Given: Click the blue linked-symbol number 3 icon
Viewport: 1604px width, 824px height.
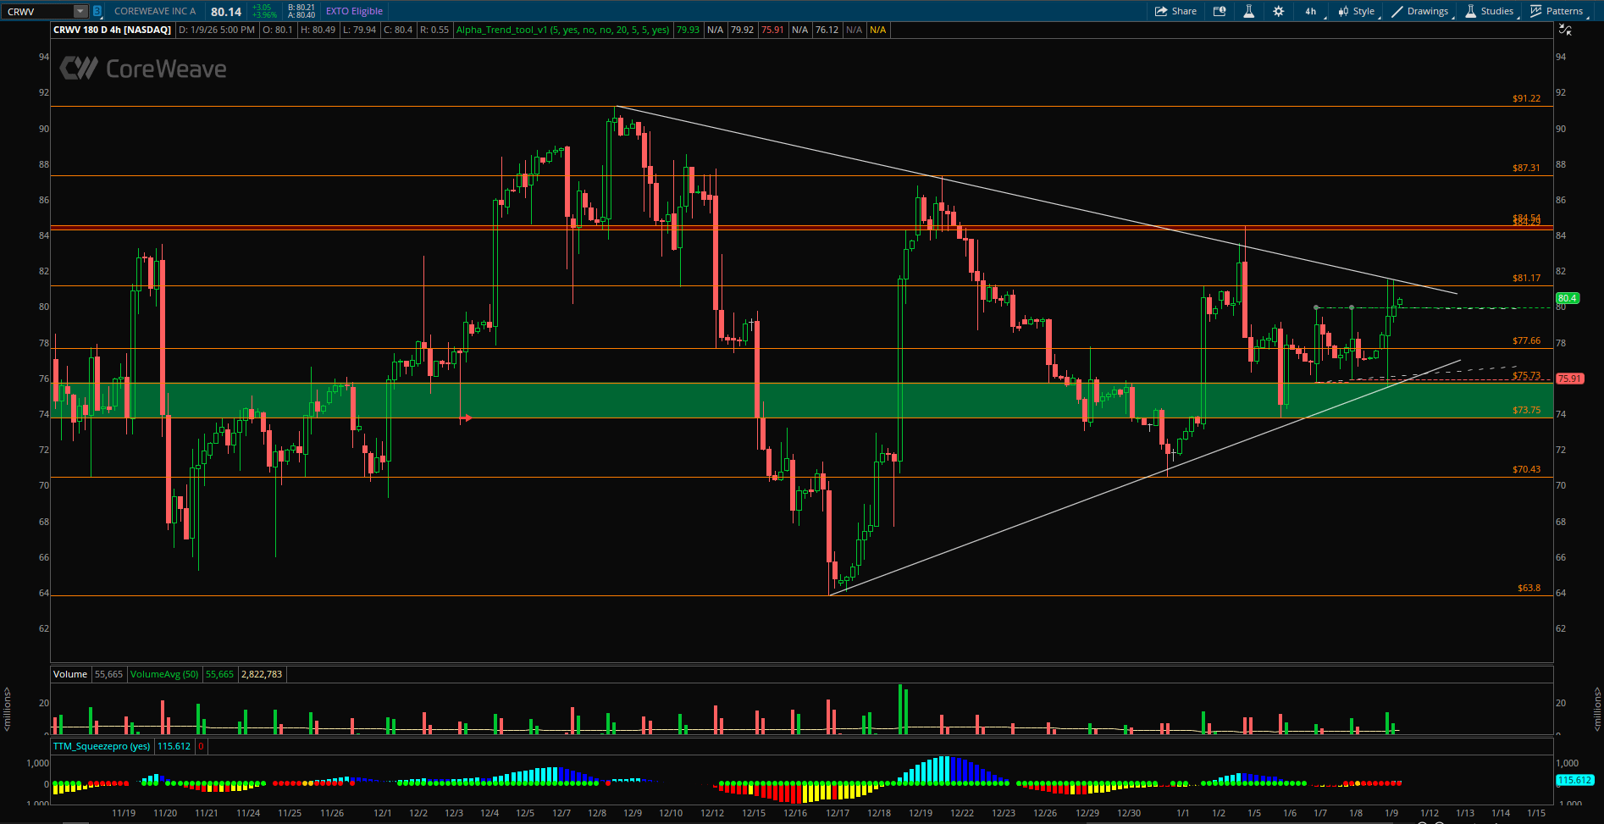Looking at the screenshot, I should [x=97, y=11].
